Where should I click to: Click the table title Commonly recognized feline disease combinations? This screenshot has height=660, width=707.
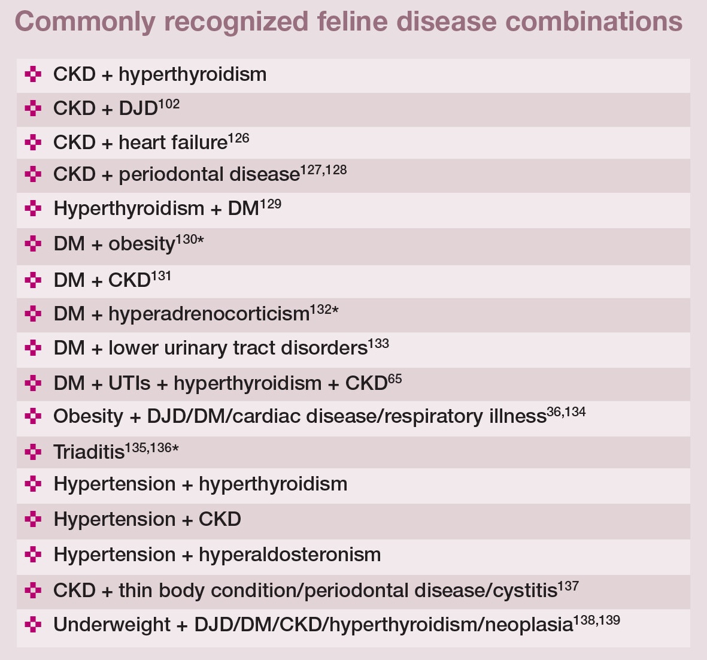[348, 22]
